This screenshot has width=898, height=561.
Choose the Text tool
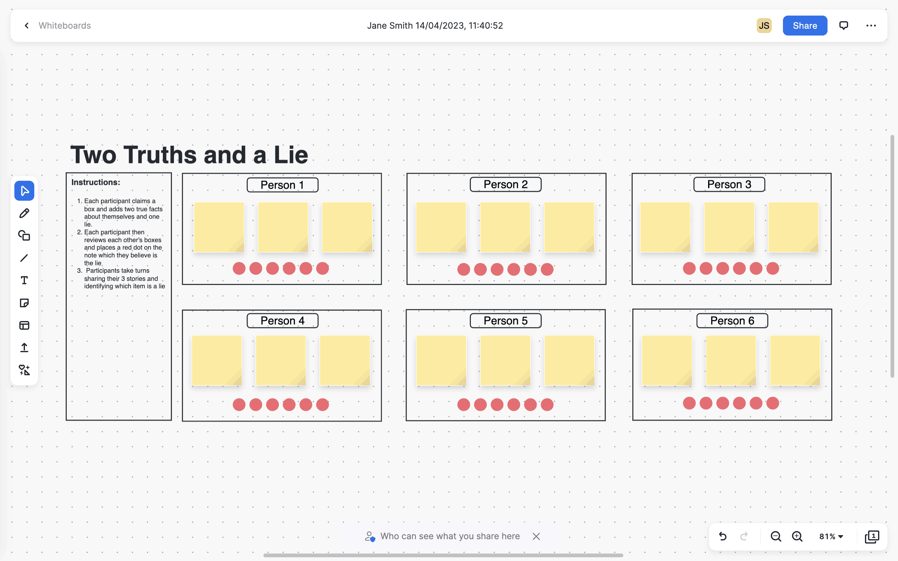[24, 280]
